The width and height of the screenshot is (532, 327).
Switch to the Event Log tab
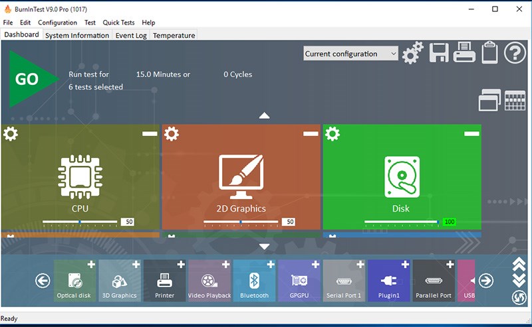[x=131, y=35]
